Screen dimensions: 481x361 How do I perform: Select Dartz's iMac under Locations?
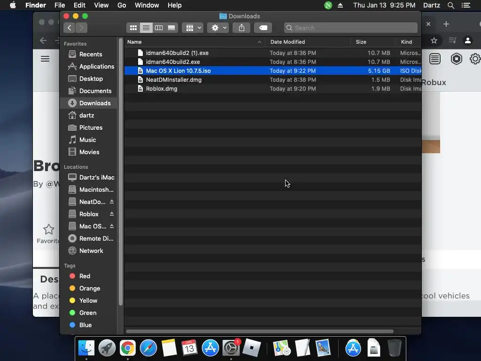pos(88,177)
